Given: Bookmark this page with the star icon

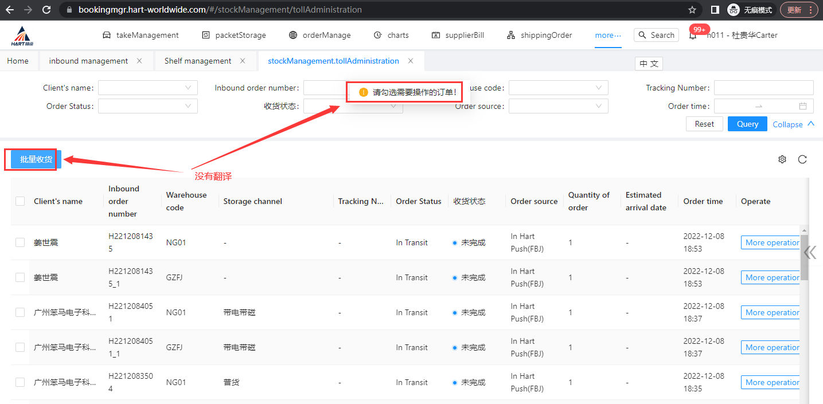Looking at the screenshot, I should pyautogui.click(x=692, y=10).
